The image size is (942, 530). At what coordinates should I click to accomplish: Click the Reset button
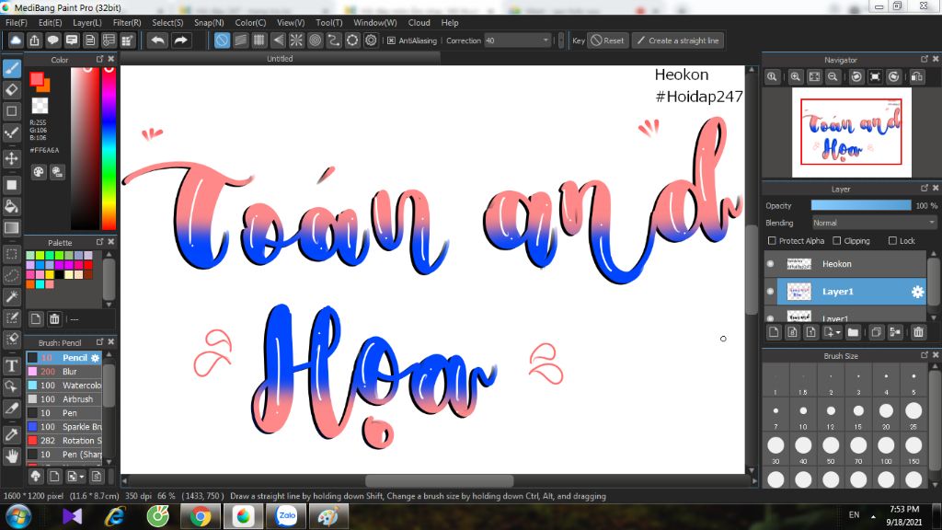click(607, 40)
